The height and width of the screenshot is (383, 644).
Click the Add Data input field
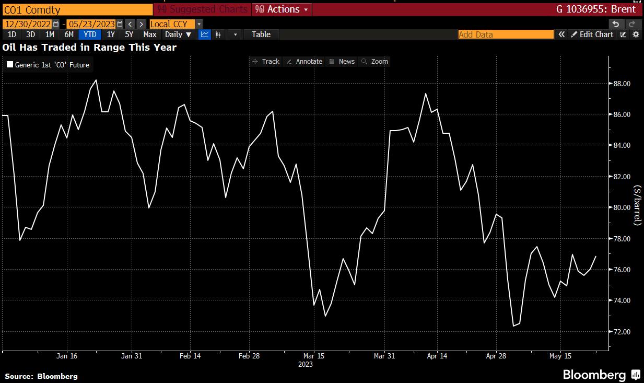click(506, 34)
